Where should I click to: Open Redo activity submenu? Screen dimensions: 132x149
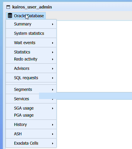[31, 59]
